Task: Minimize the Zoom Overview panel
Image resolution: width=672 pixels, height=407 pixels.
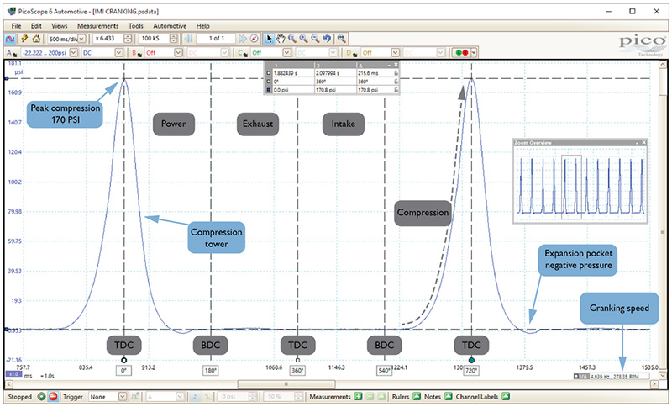Action: coord(638,142)
